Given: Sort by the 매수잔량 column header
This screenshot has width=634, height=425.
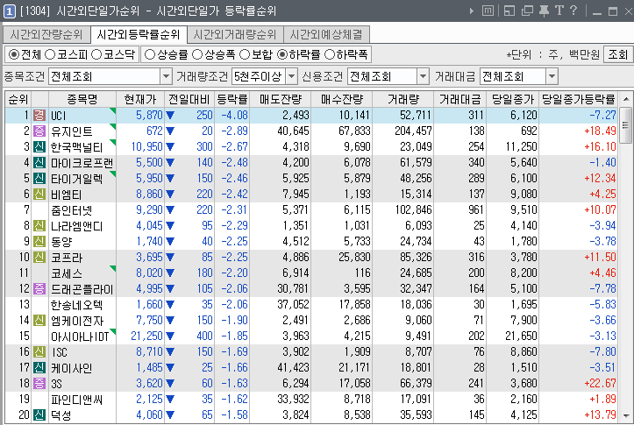Looking at the screenshot, I should pos(342,99).
